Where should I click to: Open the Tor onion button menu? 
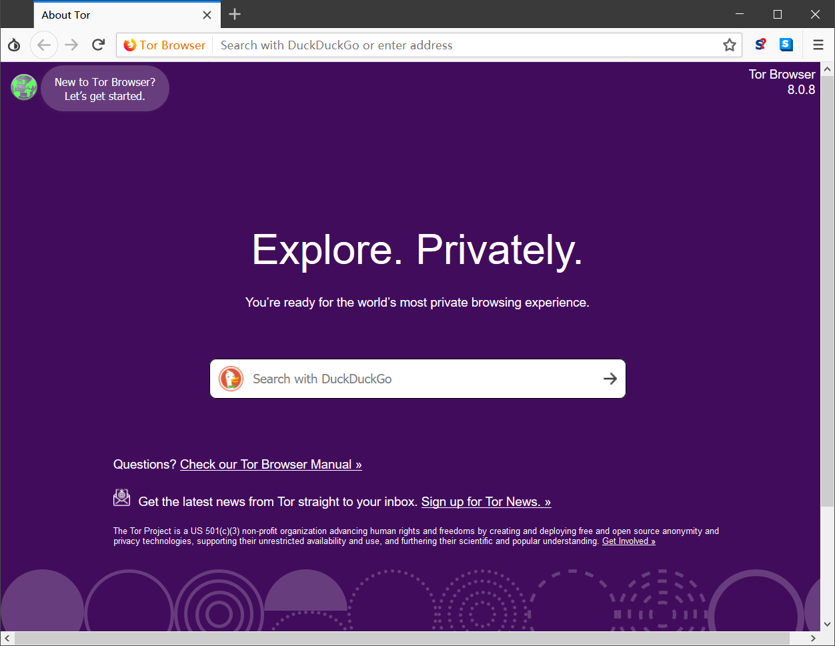click(x=14, y=45)
